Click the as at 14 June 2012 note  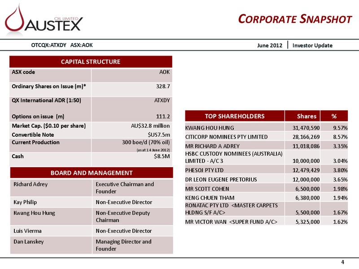(153, 150)
